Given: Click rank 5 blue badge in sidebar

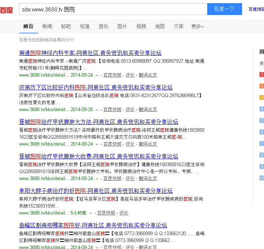Looking at the screenshot, I should (262, 120).
